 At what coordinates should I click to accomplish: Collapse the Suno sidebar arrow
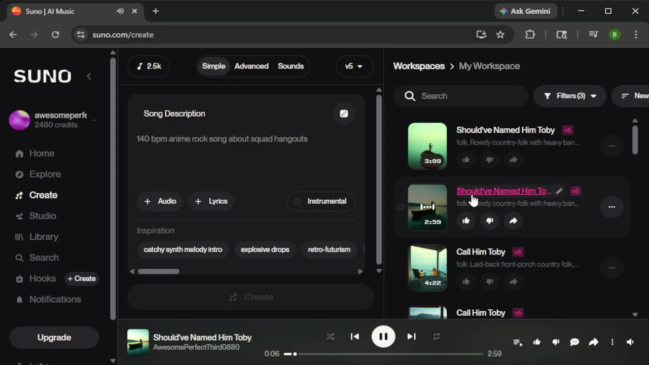coord(89,76)
